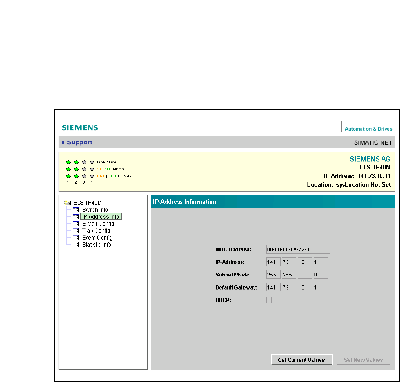Click port 1 Mbit/s speed LED
The height and width of the screenshot is (382, 401).
tap(68, 169)
